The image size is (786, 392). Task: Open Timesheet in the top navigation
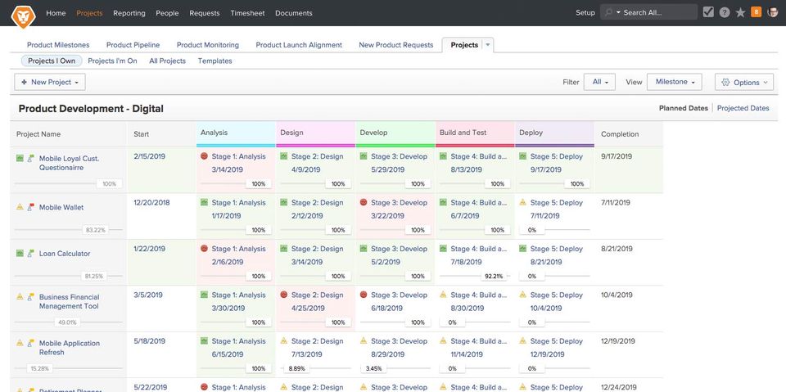[247, 13]
